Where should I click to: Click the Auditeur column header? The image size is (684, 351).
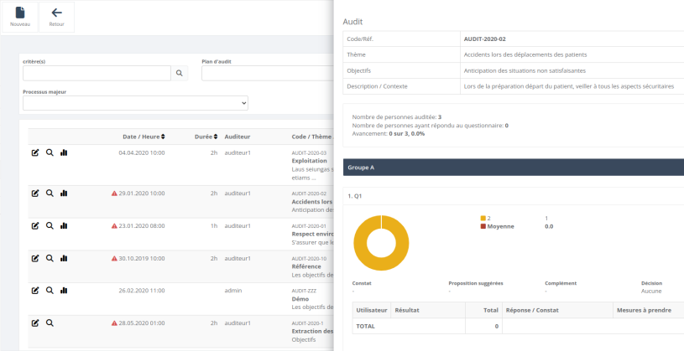(238, 137)
